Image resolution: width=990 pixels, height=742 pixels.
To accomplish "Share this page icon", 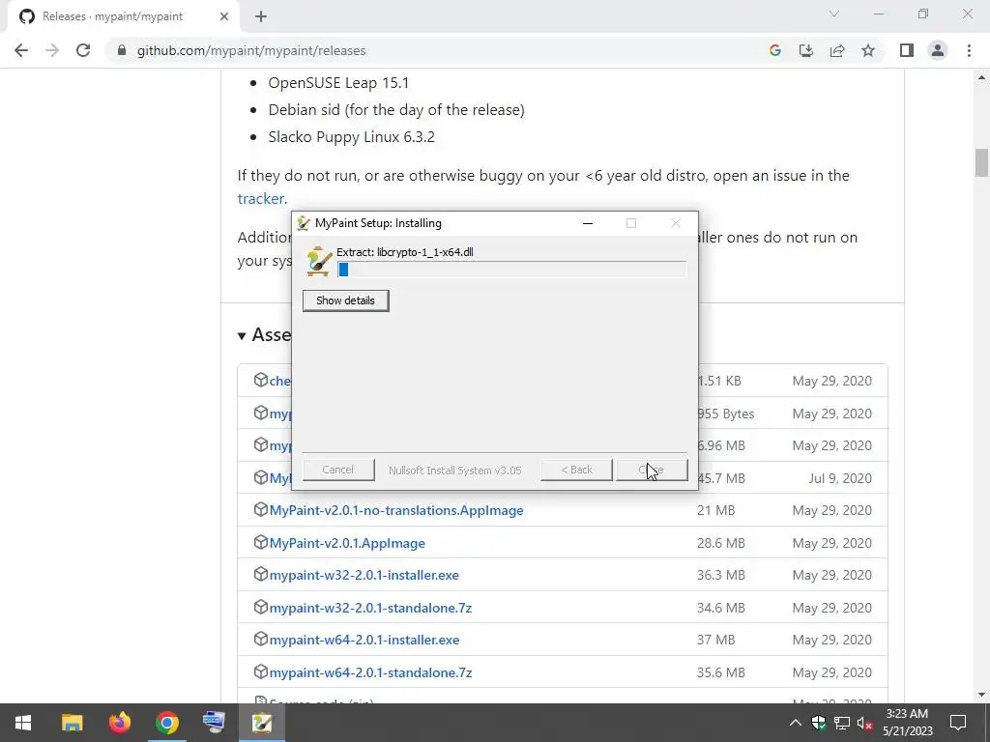I will (x=837, y=50).
